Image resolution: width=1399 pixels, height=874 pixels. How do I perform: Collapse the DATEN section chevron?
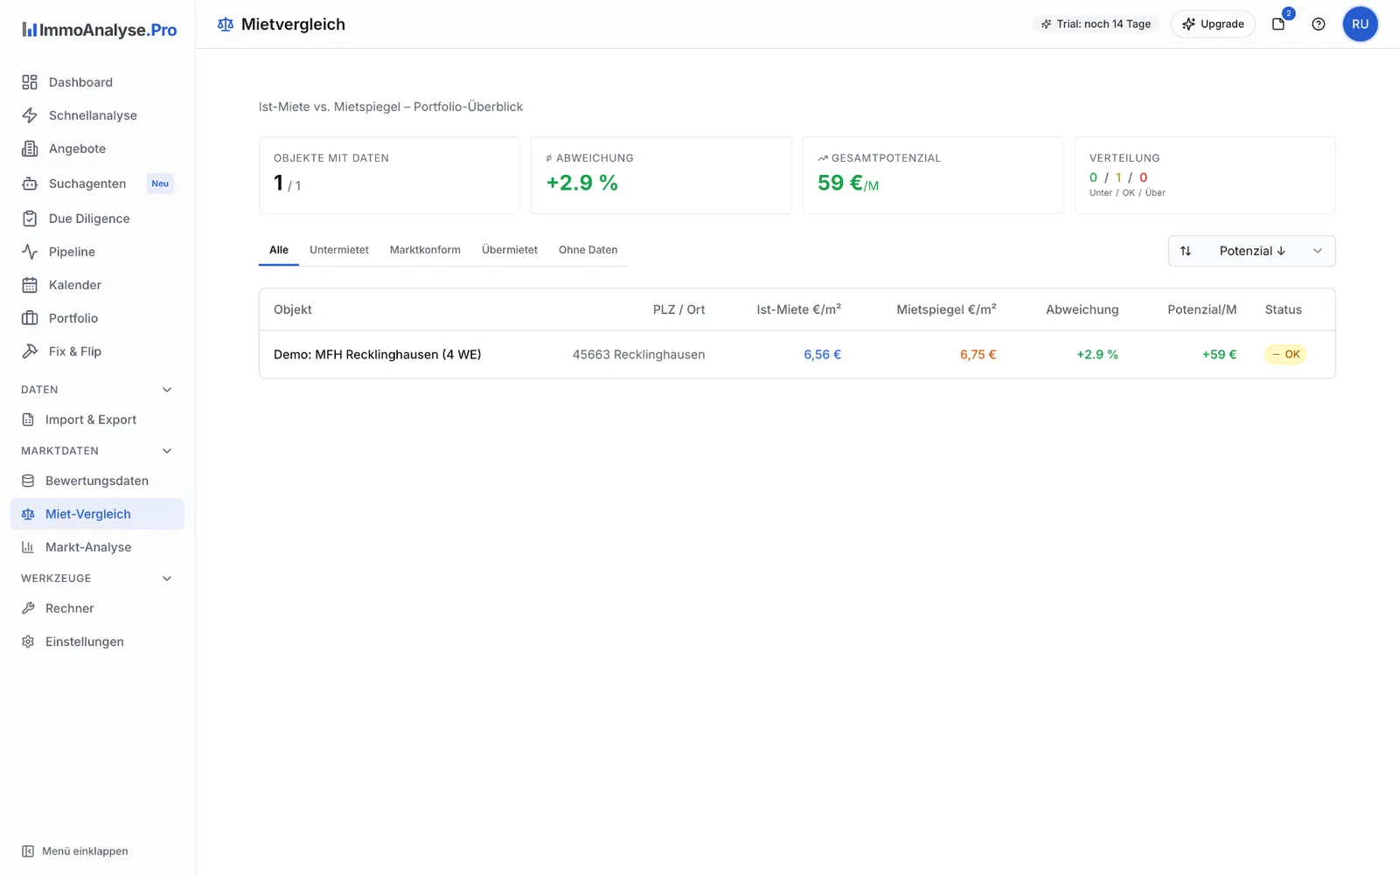pyautogui.click(x=167, y=390)
